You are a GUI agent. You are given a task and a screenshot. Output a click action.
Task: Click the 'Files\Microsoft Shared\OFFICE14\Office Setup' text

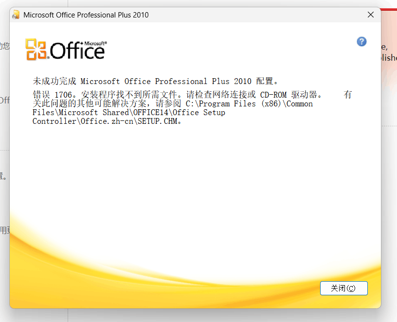tap(128, 113)
